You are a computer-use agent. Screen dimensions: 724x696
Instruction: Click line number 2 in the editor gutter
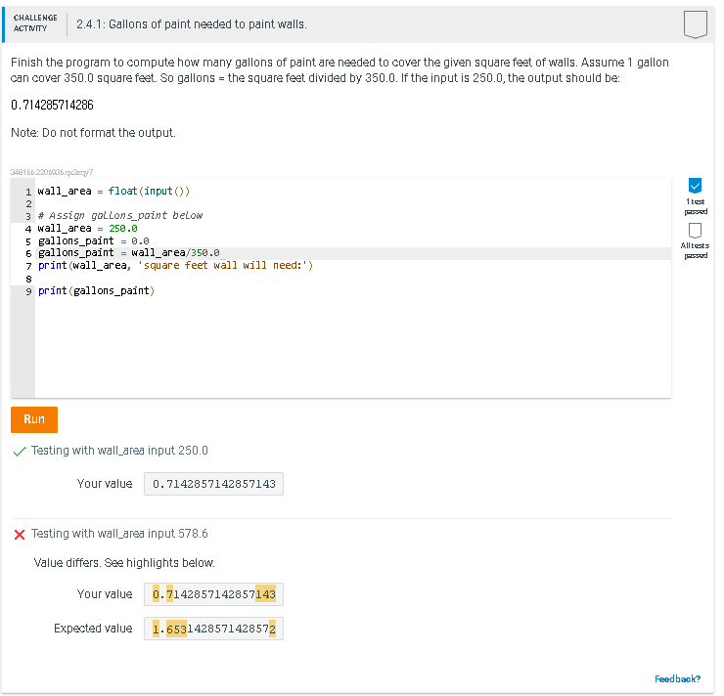point(28,203)
